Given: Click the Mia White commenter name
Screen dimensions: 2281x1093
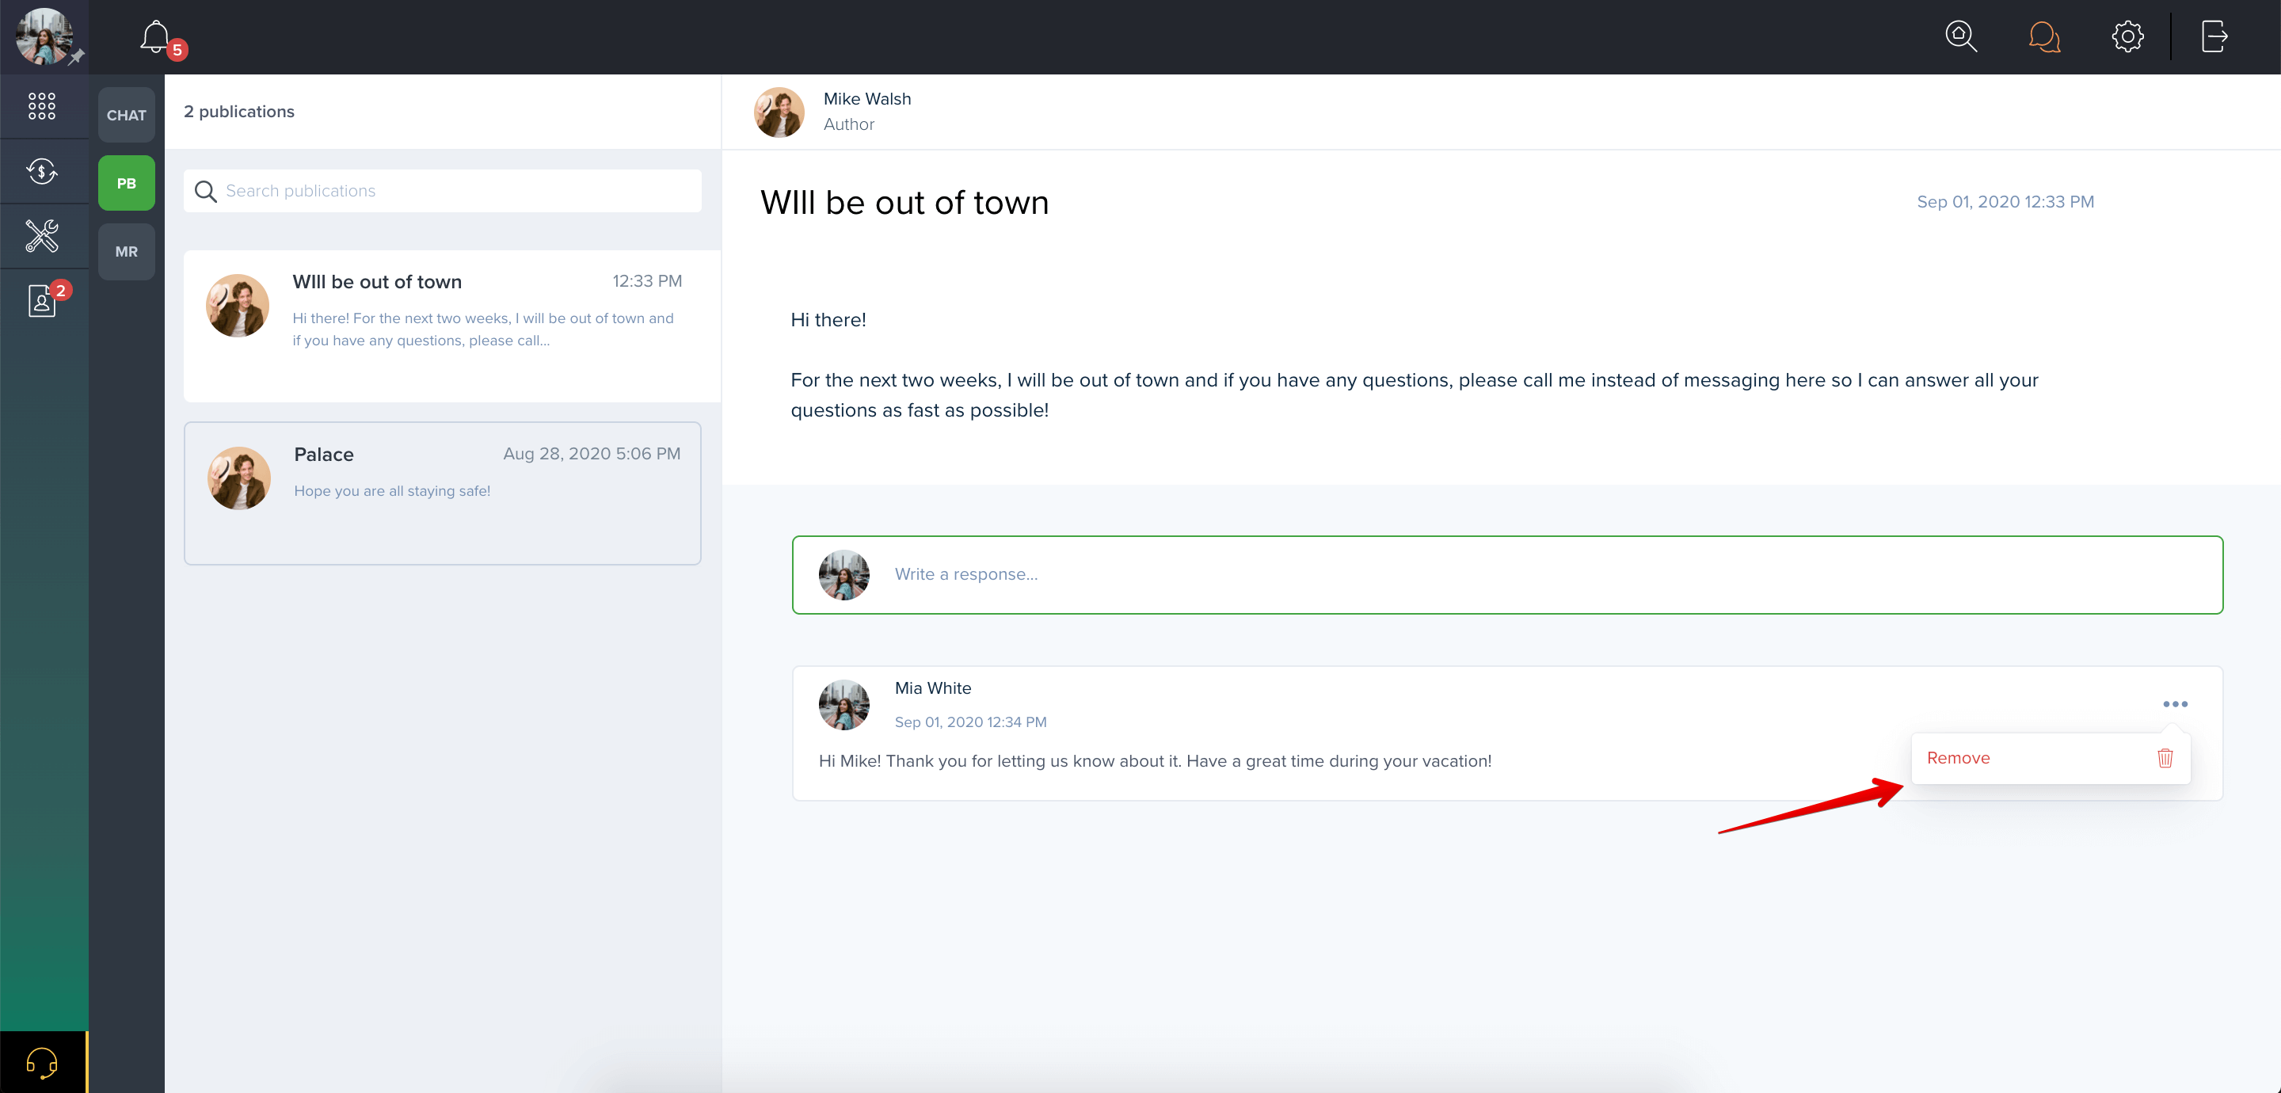Looking at the screenshot, I should [x=932, y=688].
